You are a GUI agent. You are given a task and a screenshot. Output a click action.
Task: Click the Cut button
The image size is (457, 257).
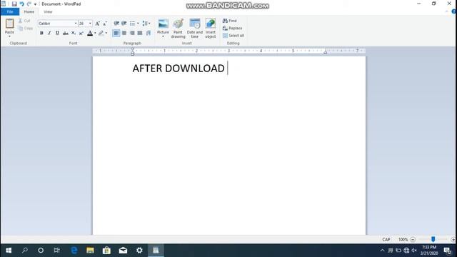(x=24, y=21)
